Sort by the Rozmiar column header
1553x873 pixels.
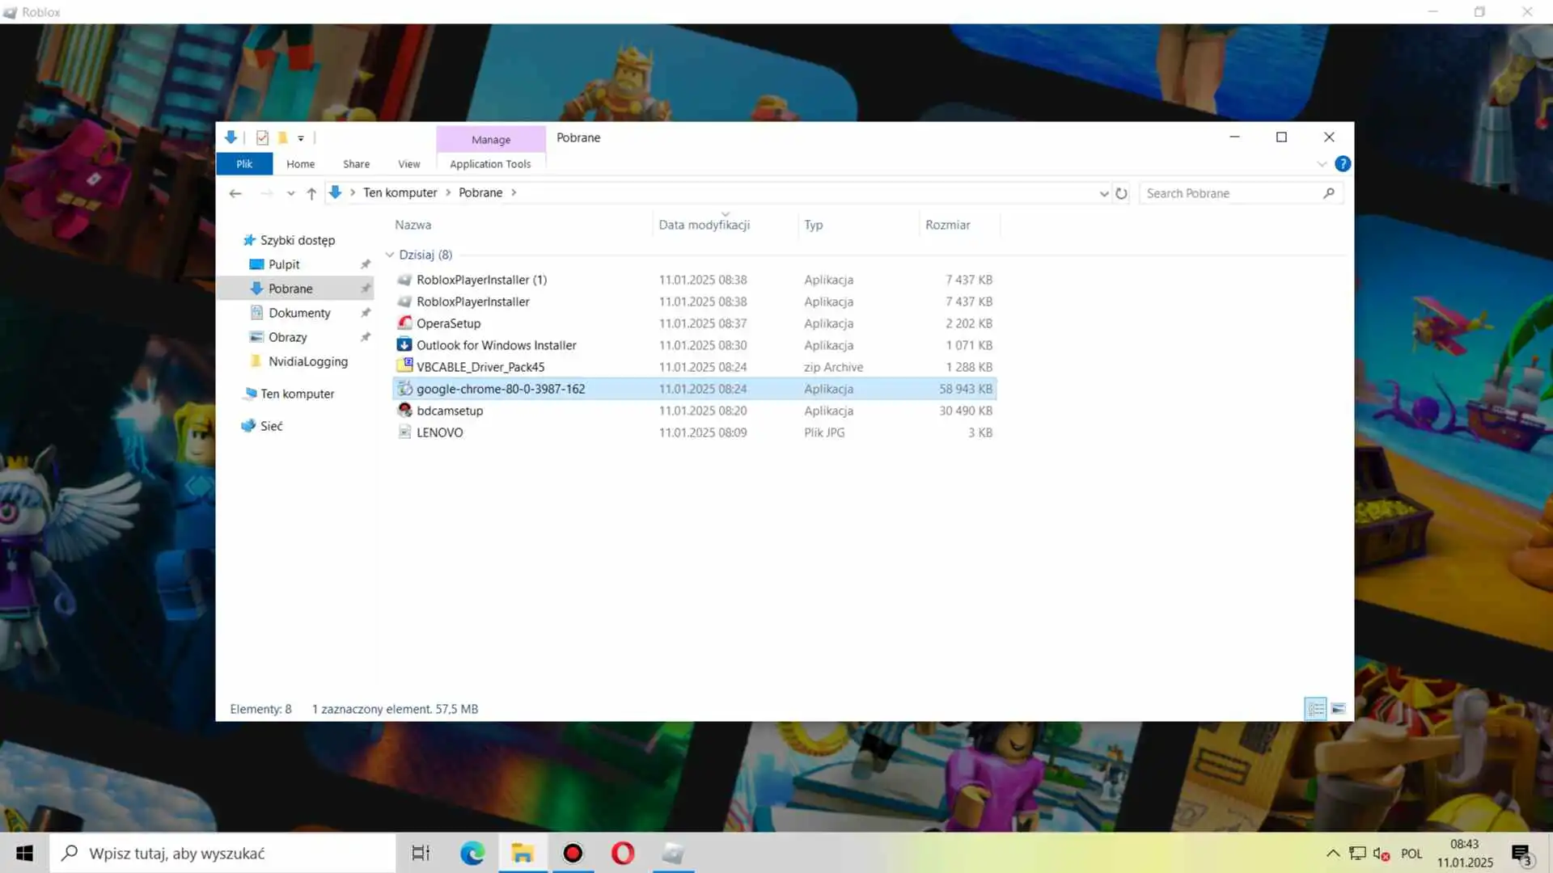pyautogui.click(x=947, y=225)
